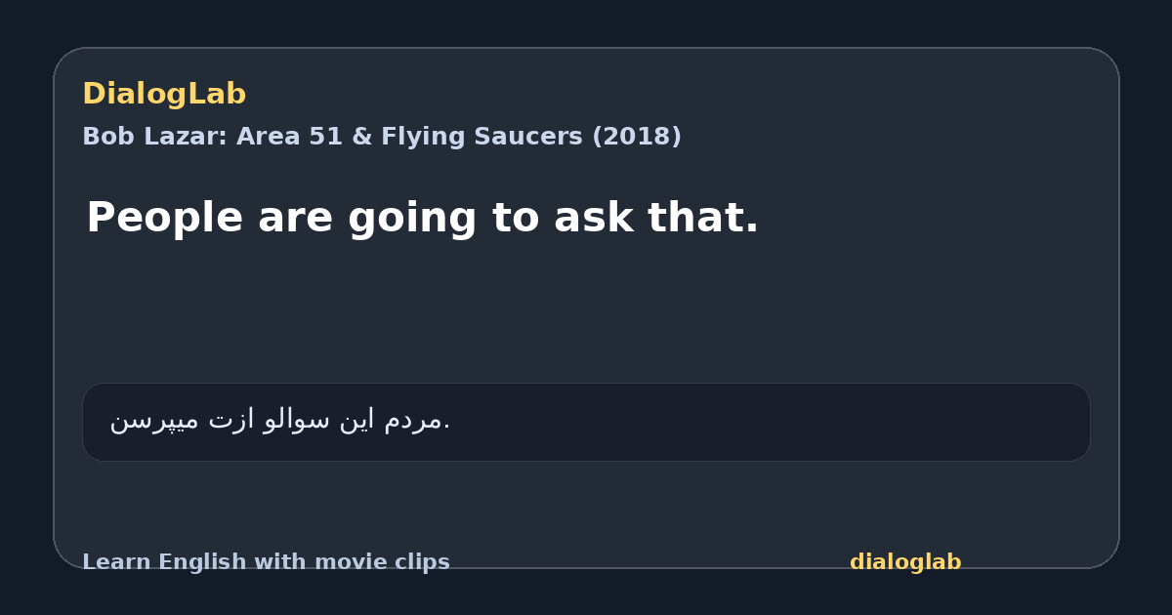
Task: Click the word "to" in the sentence
Action: [510, 218]
